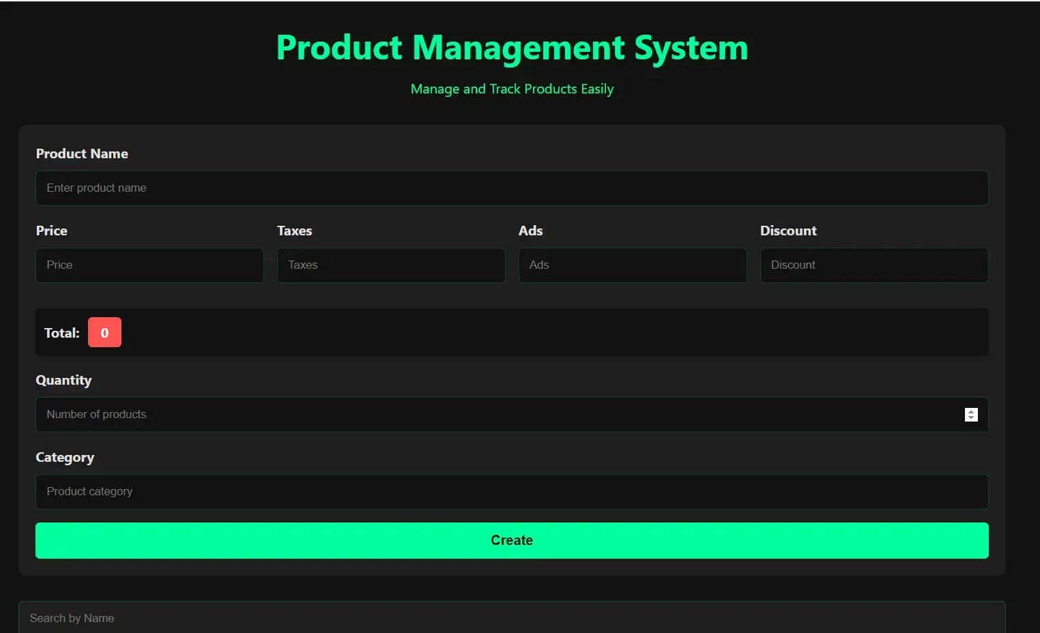Click the Enter product name field

512,188
